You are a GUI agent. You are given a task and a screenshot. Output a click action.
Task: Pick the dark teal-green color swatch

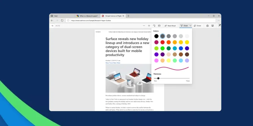(x=169, y=48)
